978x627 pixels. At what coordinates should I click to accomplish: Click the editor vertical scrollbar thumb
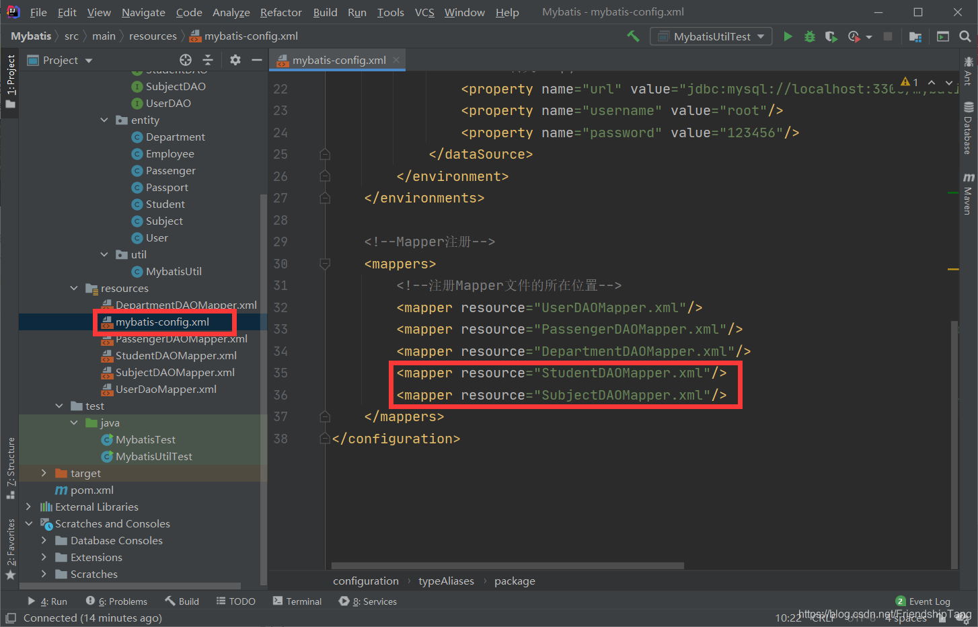(x=954, y=444)
